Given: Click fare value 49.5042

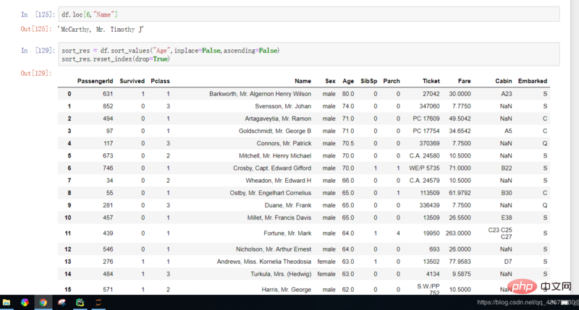Looking at the screenshot, I should click(460, 119).
